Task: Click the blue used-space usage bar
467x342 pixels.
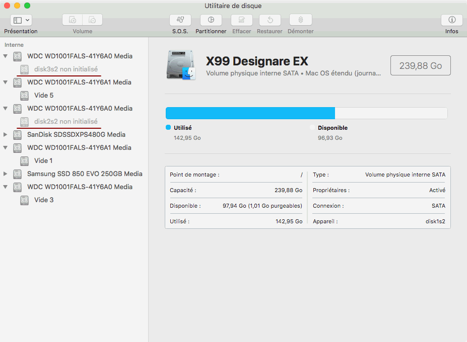Action: pyautogui.click(x=250, y=113)
